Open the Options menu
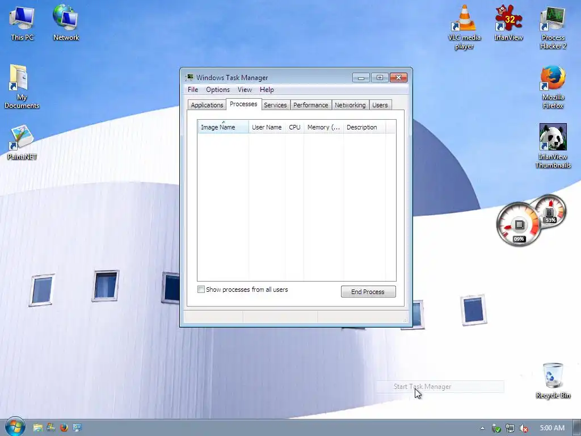581x436 pixels. [218, 90]
